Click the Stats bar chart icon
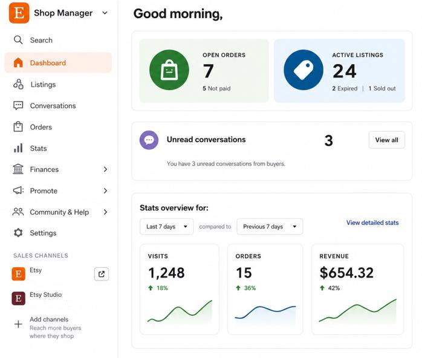The height and width of the screenshot is (358, 422). [18, 148]
